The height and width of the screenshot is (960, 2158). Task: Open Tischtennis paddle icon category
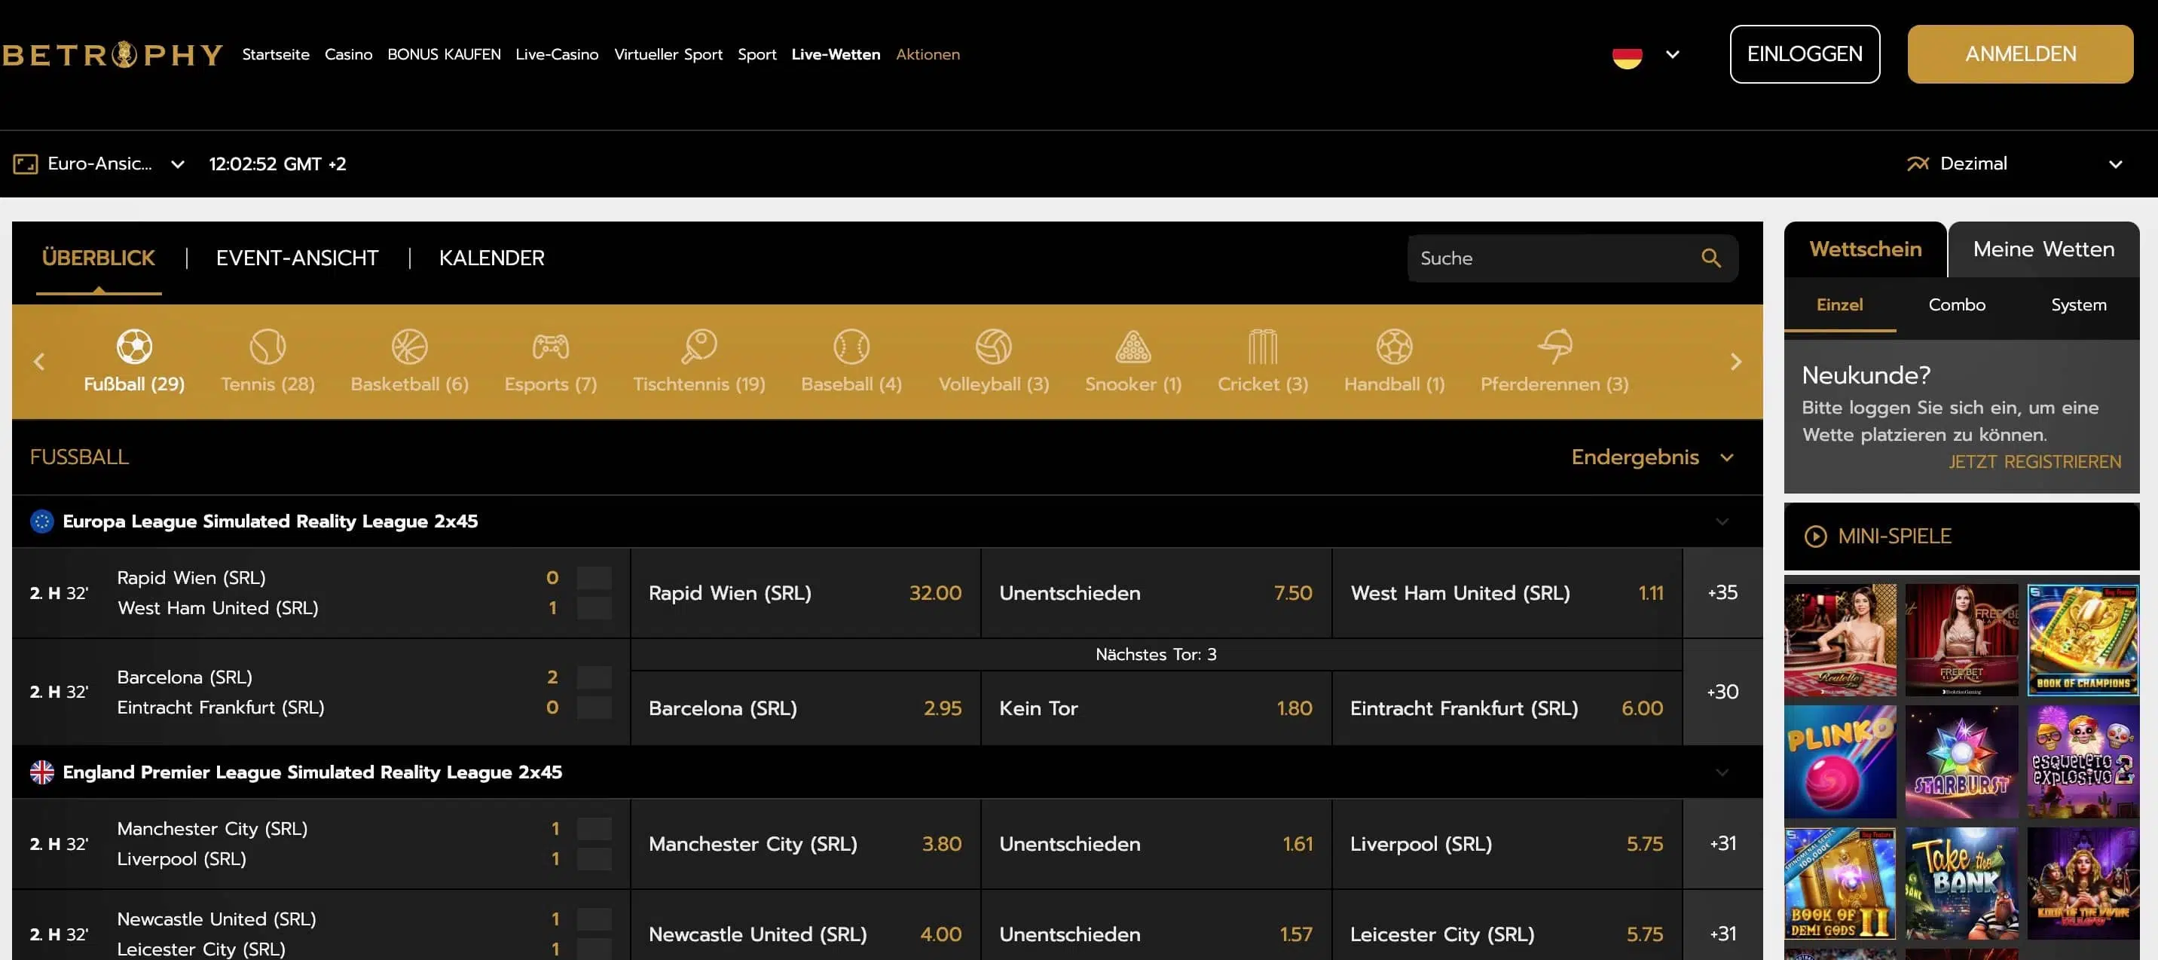tap(698, 346)
